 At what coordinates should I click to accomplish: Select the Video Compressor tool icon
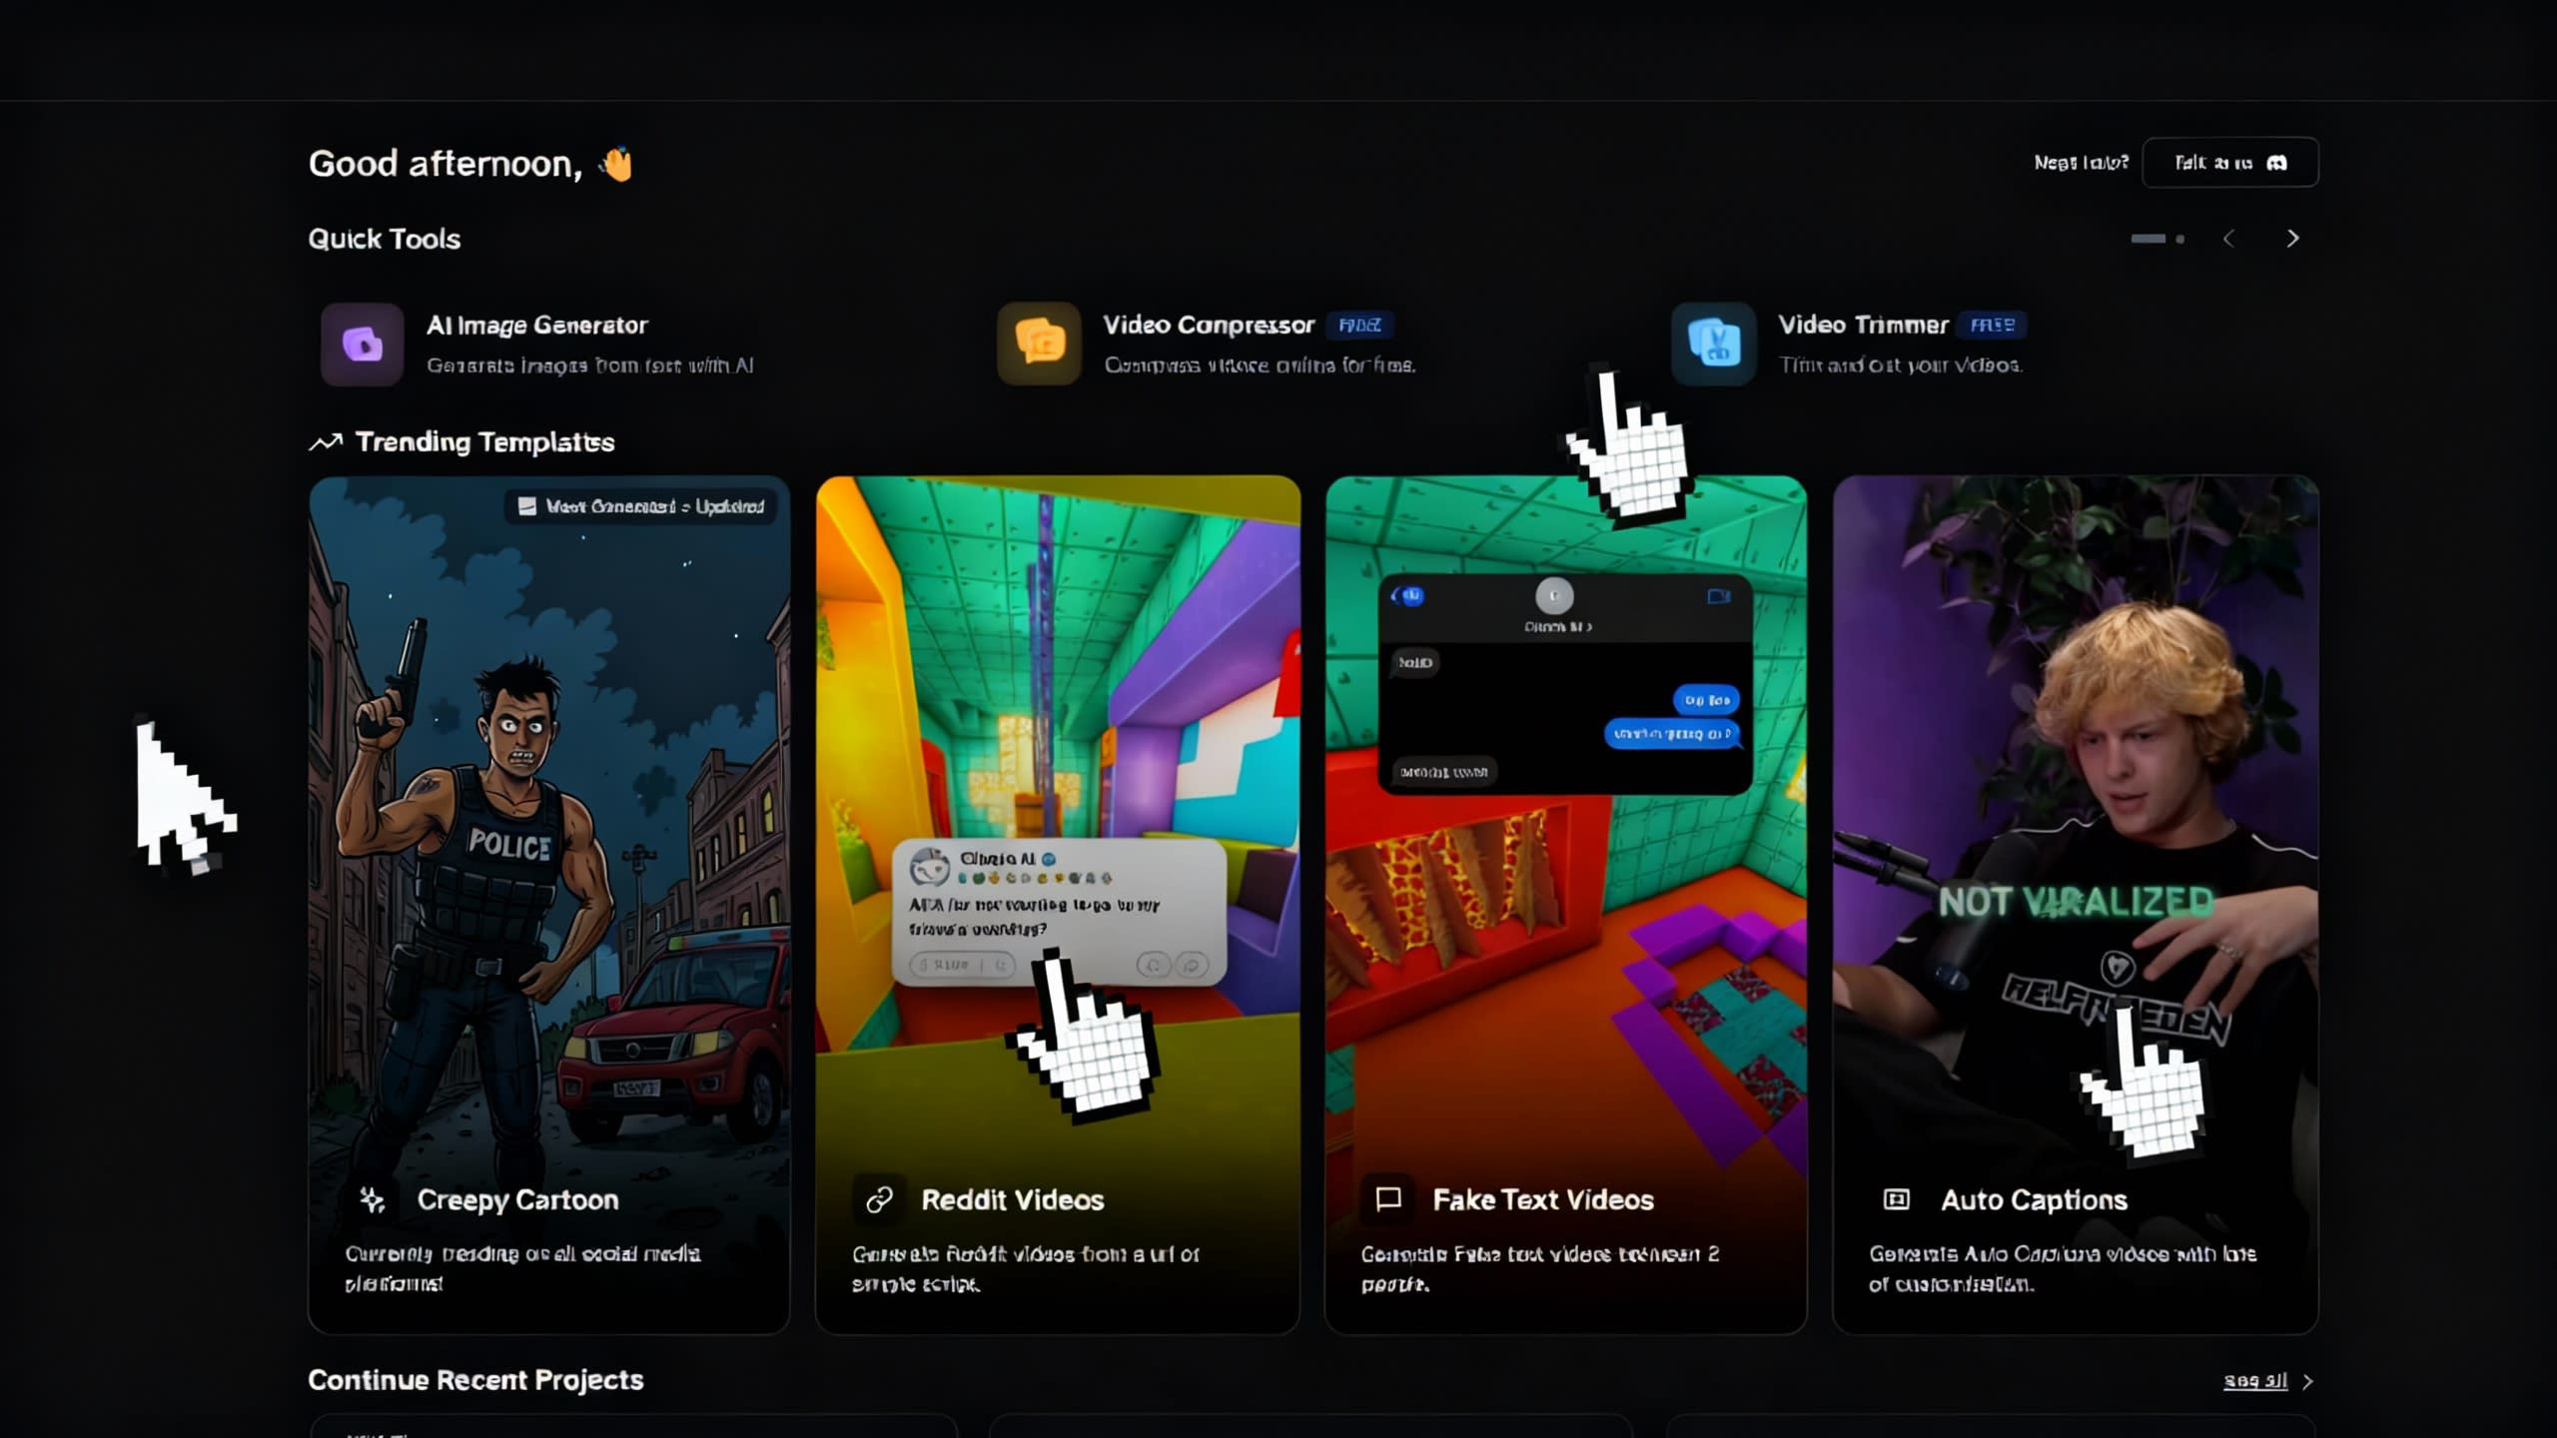click(x=1037, y=345)
